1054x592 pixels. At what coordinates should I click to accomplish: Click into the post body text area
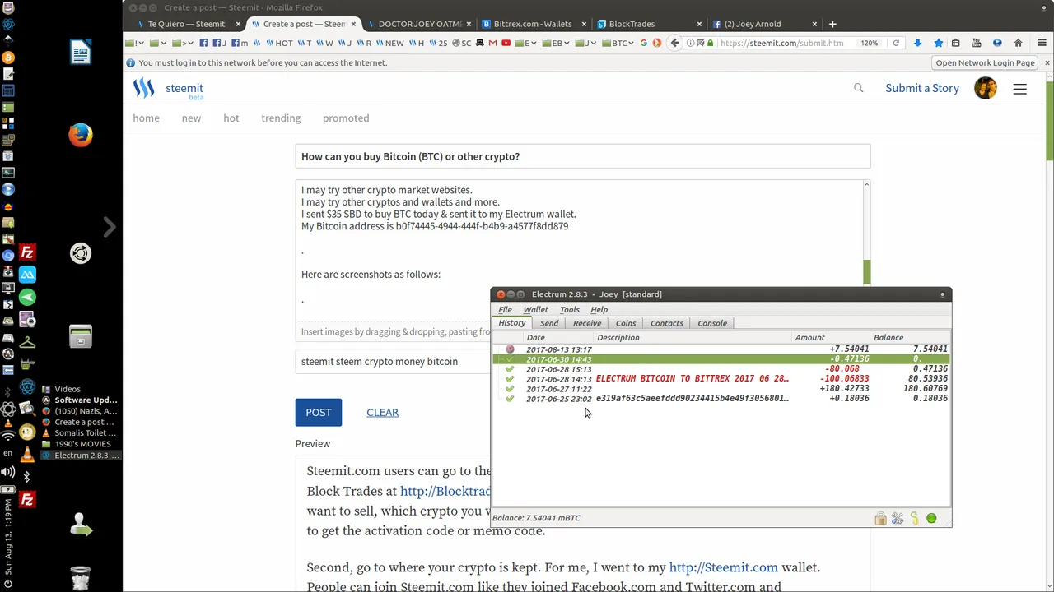[x=579, y=251]
